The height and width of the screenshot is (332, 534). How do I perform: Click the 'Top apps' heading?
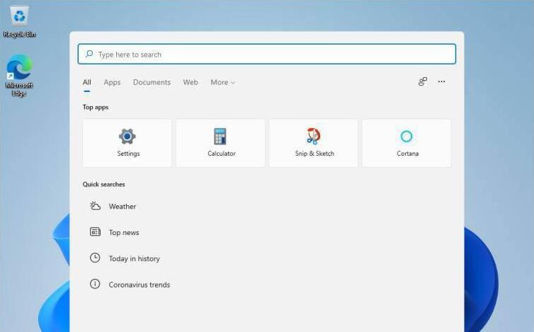coord(96,108)
